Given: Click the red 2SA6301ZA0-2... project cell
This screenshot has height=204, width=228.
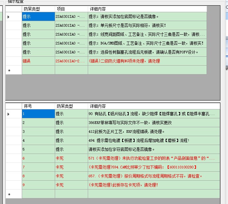Looking at the screenshot, I should [x=71, y=61].
